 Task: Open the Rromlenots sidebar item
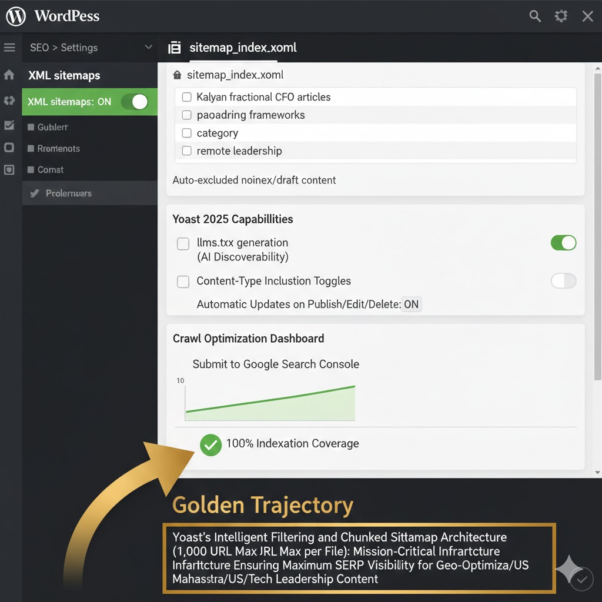pyautogui.click(x=53, y=149)
